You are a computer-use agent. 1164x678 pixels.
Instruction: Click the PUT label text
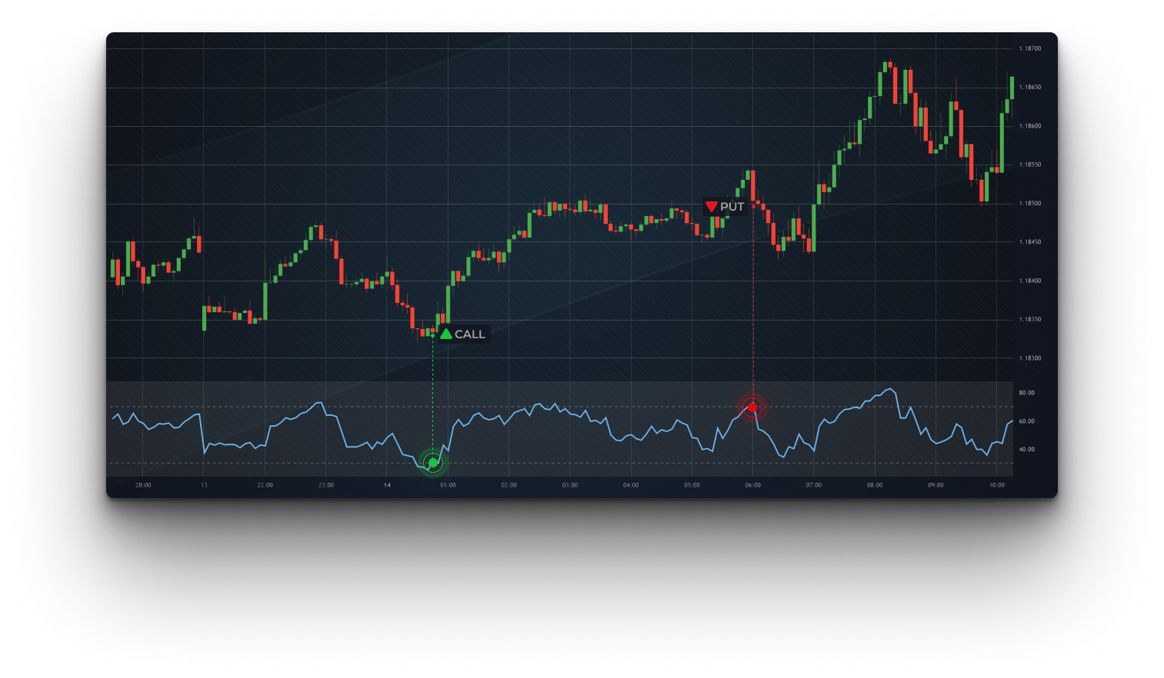732,207
